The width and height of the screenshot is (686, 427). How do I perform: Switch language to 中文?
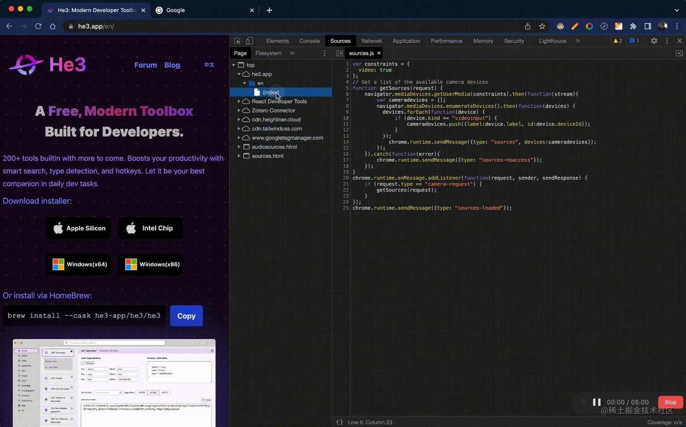pos(209,65)
